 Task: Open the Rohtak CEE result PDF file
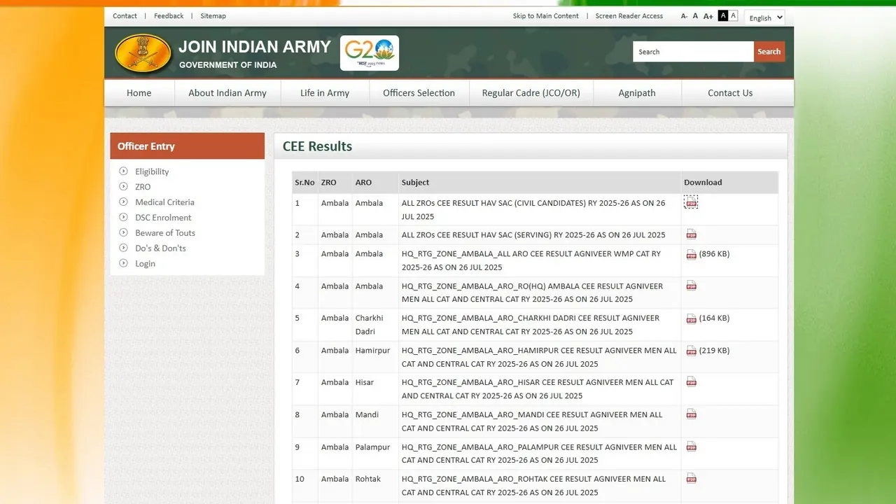pos(691,478)
